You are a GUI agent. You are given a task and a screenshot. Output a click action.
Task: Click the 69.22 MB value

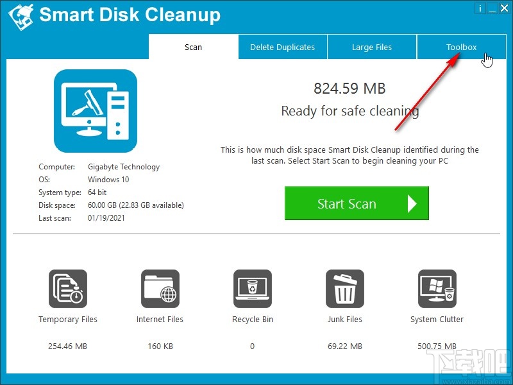(345, 346)
